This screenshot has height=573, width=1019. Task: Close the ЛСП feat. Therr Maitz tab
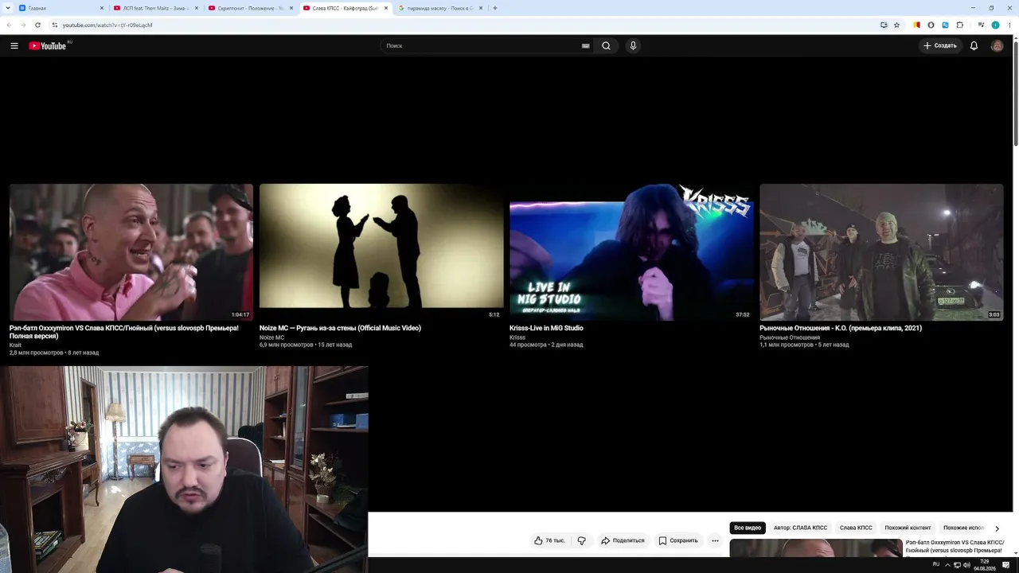pos(197,8)
